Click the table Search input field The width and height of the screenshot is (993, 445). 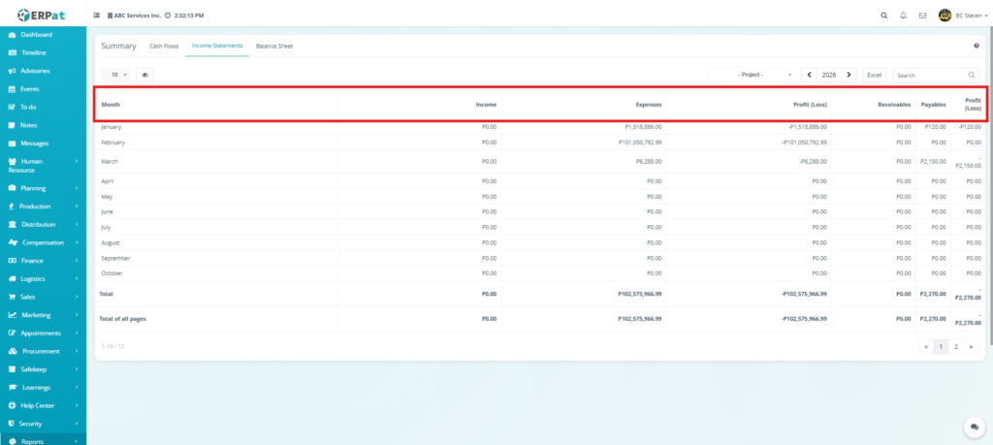[929, 75]
